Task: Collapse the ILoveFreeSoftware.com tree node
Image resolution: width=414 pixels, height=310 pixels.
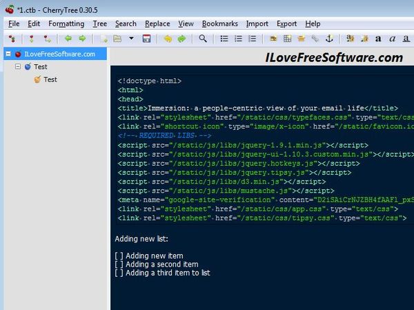Action: coord(8,54)
